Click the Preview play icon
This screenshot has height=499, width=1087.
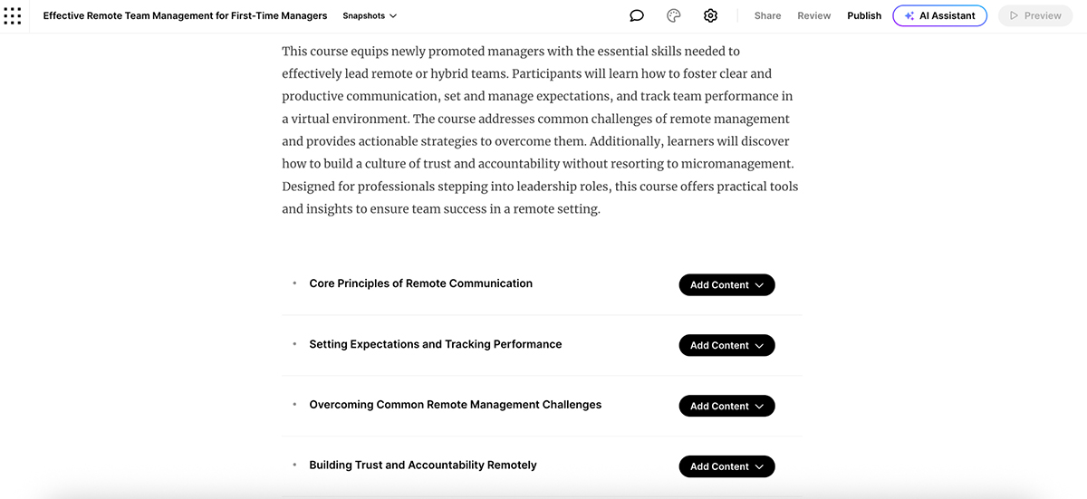click(1014, 15)
